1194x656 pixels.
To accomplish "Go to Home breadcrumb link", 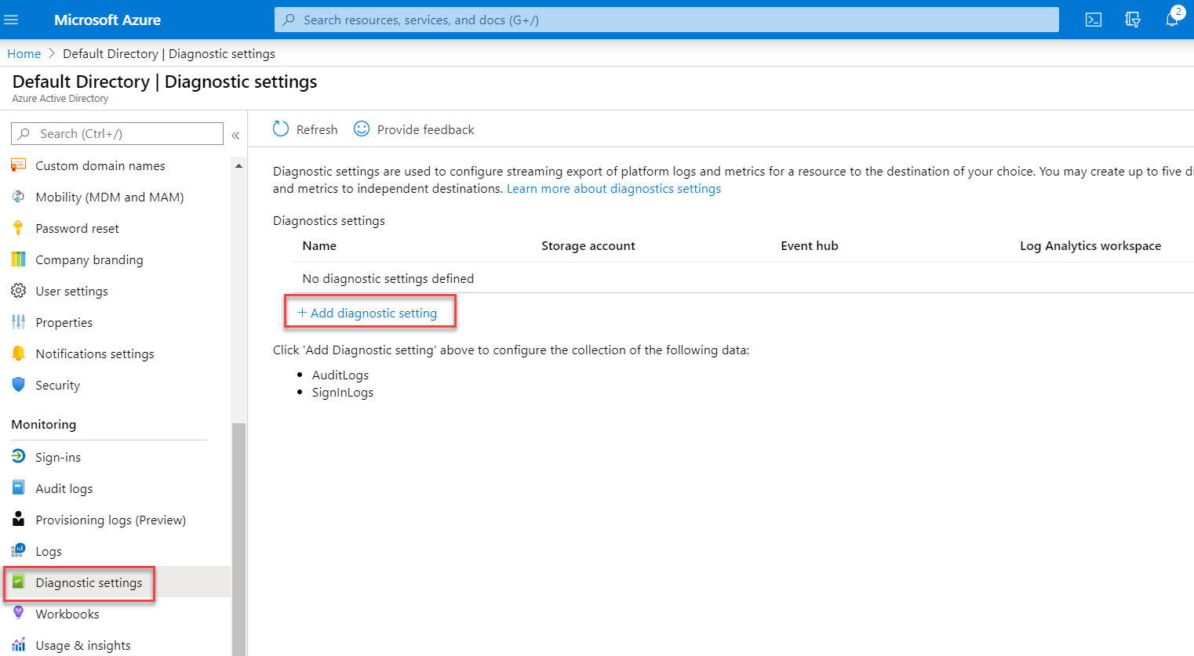I will click(24, 53).
